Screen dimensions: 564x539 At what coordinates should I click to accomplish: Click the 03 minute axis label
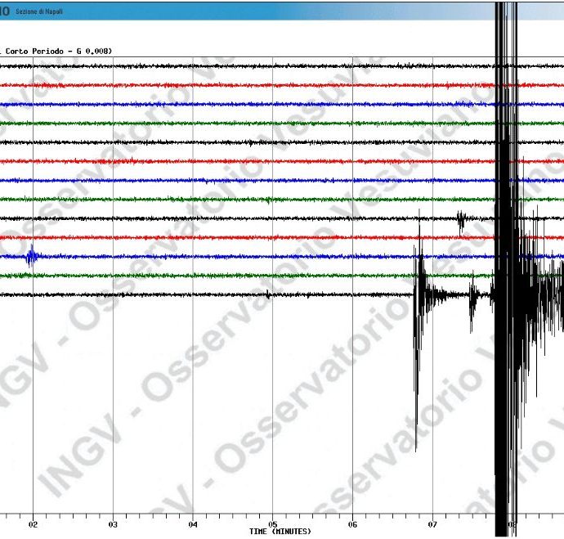113,524
